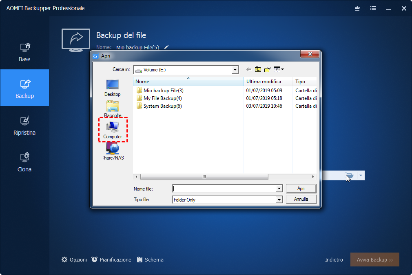Close the Apri dialog

310,54
